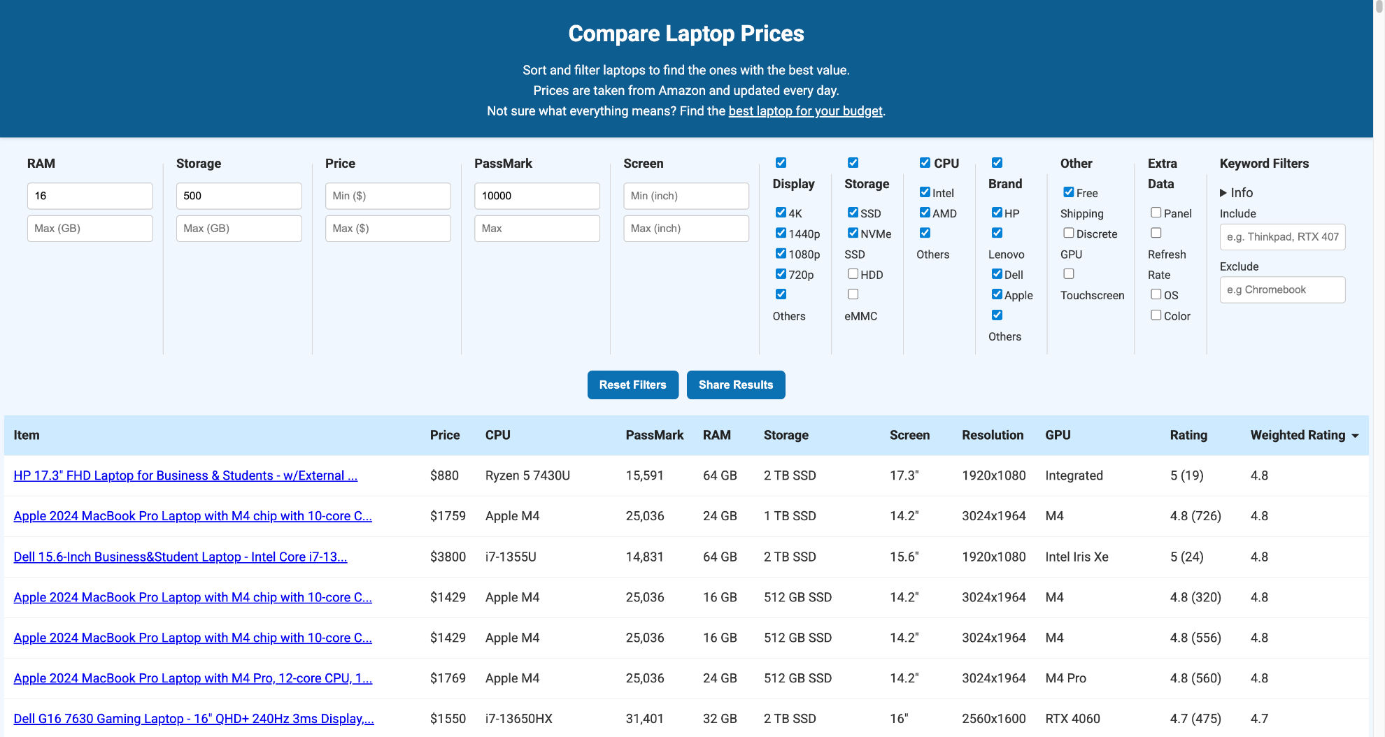Sort table by Resolution column header
This screenshot has height=737, width=1385.
pyautogui.click(x=993, y=435)
